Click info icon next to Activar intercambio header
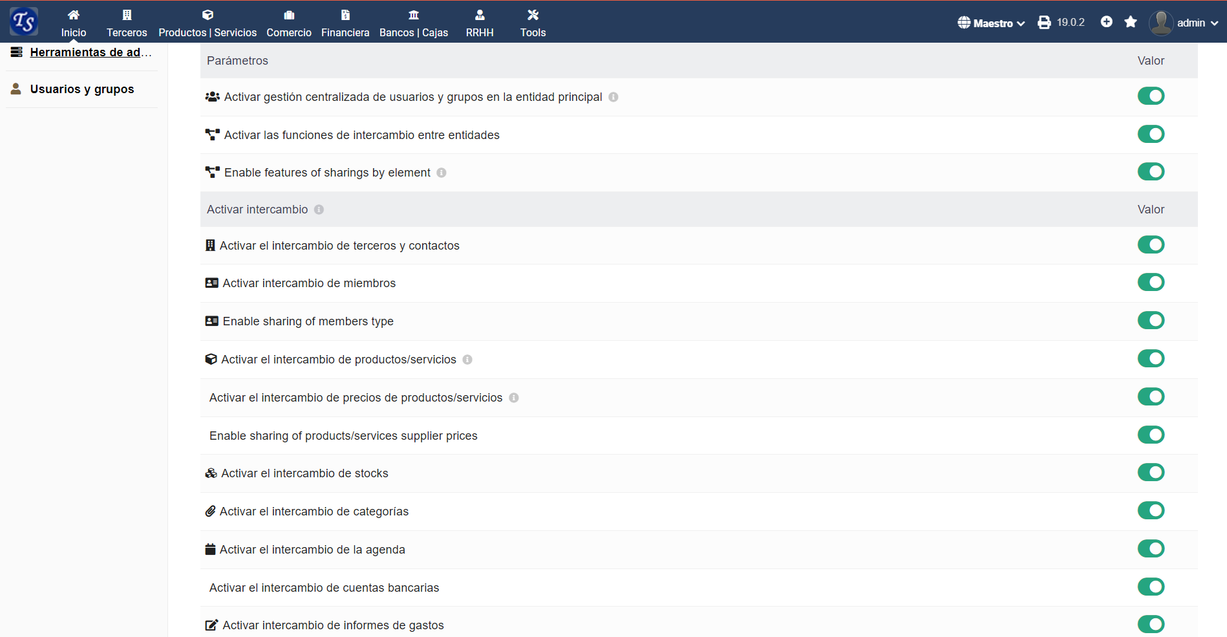 point(319,210)
